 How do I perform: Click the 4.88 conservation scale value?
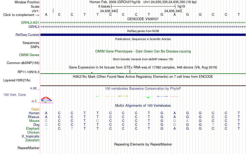[x=33, y=88]
